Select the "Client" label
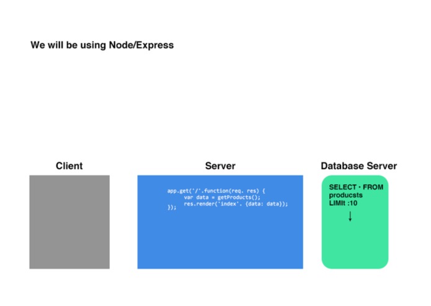The height and width of the screenshot is (306, 431). 69,166
